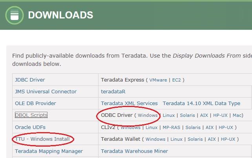Image resolution: width=252 pixels, height=158 pixels.
Task: Click the Downloads archive box icon
Action: tap(14, 15)
